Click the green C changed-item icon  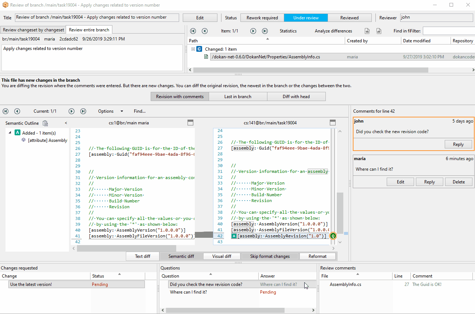point(198,49)
